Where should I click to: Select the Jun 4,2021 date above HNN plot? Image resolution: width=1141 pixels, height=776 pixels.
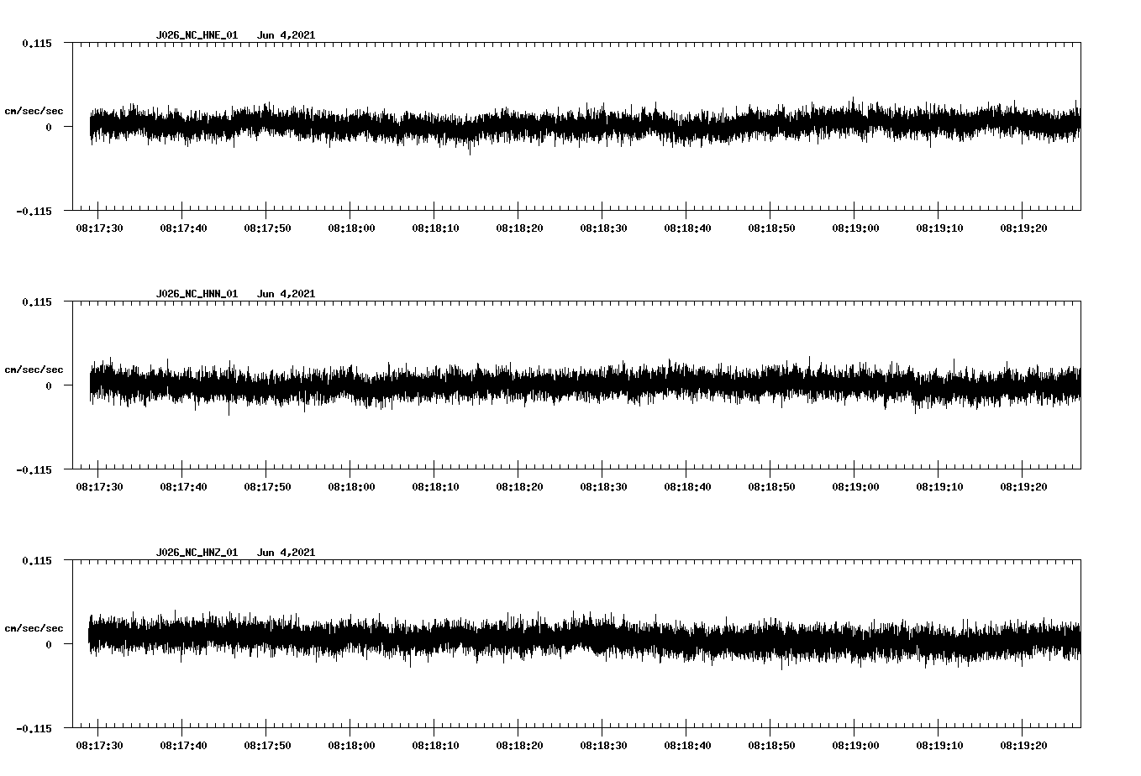[x=286, y=294]
